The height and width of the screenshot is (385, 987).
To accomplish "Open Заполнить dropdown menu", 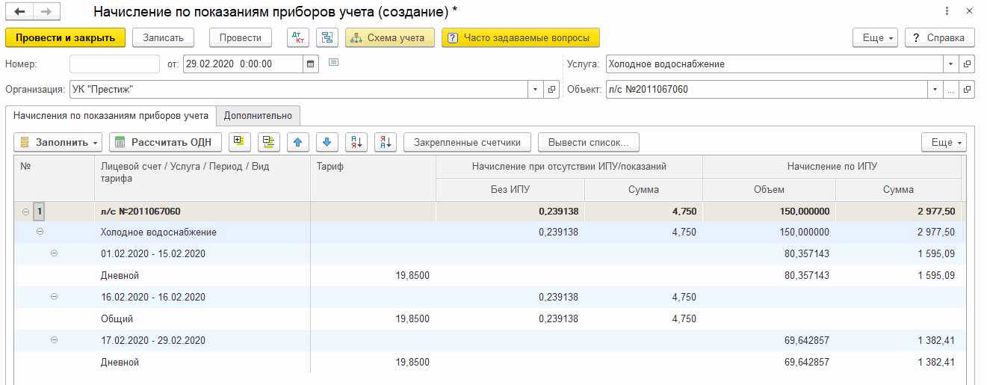I will pos(58,142).
